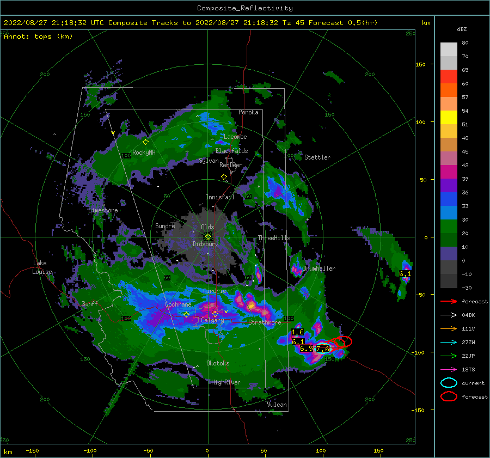
Task: Click the Drumheller city label
Action: point(319,268)
